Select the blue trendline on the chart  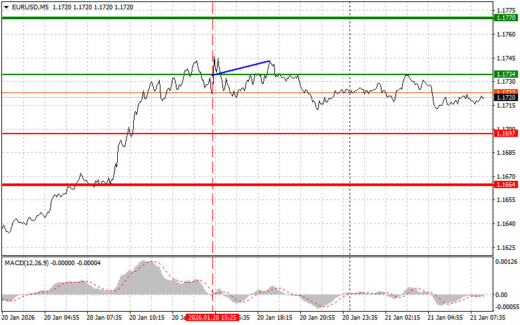tap(243, 67)
